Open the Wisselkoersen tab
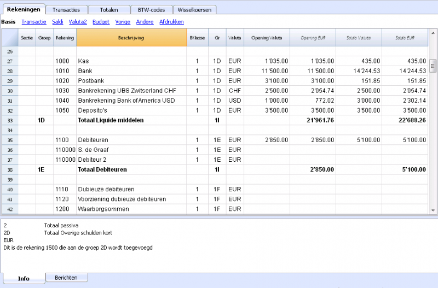This screenshot has width=438, height=288. pos(195,10)
